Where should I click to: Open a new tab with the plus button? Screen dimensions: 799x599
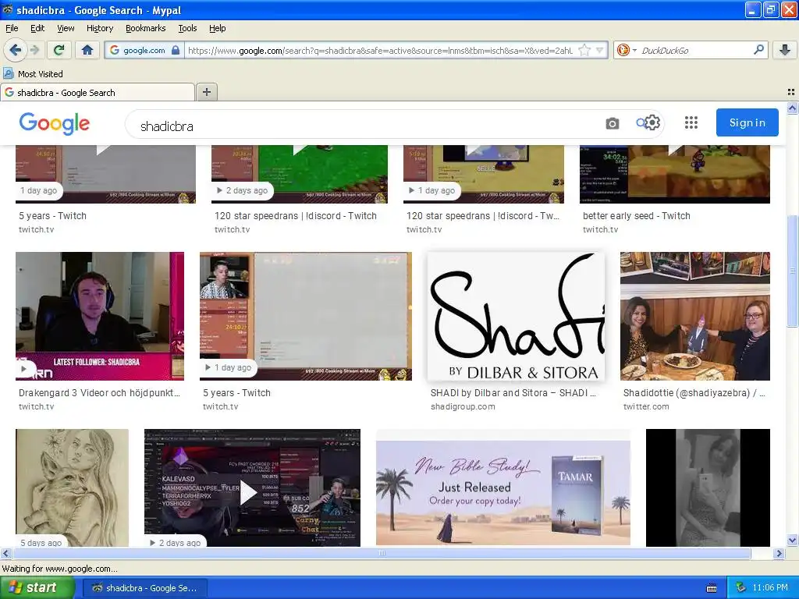pos(206,92)
